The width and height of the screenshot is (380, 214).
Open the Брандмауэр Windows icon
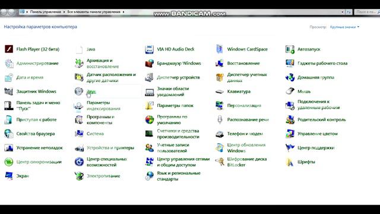click(150, 64)
